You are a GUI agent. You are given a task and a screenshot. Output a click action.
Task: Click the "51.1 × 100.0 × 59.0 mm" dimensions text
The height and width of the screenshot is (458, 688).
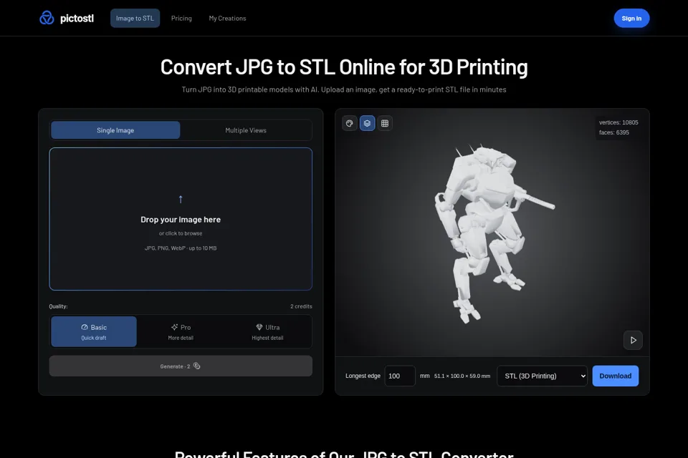coord(462,376)
